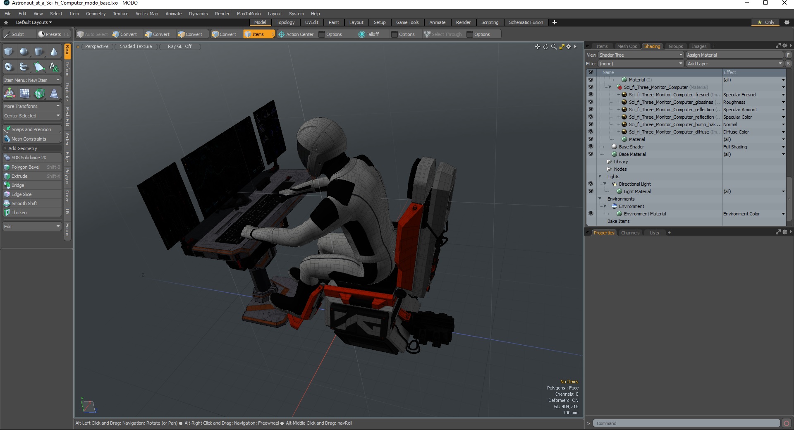Toggle visibility of the fresnel image layer

pyautogui.click(x=591, y=95)
